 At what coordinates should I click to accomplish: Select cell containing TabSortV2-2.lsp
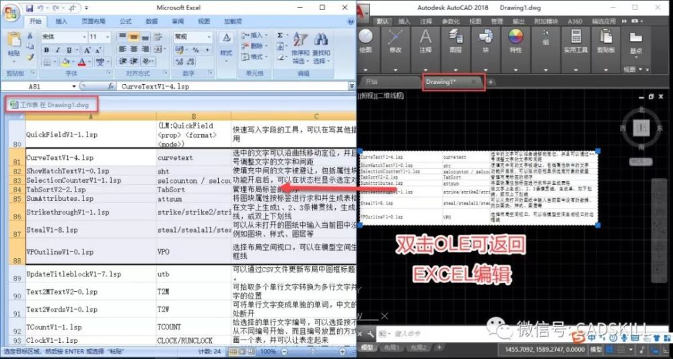click(91, 189)
